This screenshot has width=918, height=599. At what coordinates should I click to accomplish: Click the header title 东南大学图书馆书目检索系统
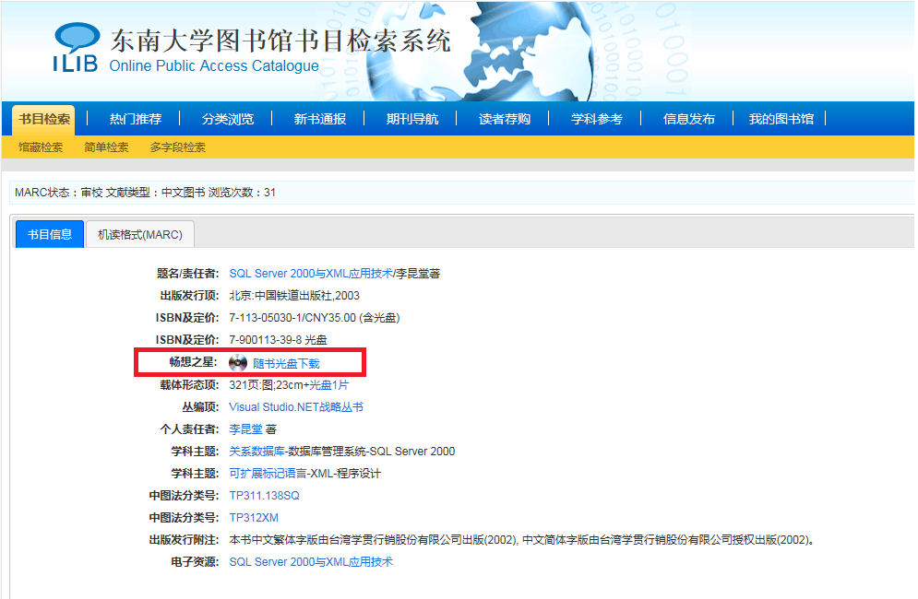[280, 41]
